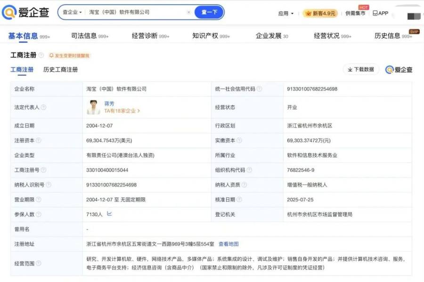Image resolution: width=424 pixels, height=282 pixels.
Task: Select the 核准日期 value 2025-07-25
Action: click(x=300, y=200)
